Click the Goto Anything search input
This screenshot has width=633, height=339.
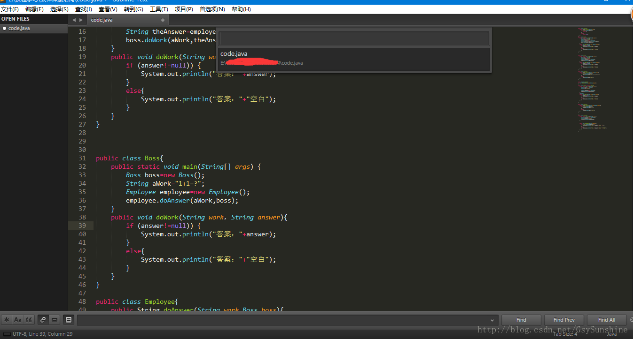click(x=354, y=38)
